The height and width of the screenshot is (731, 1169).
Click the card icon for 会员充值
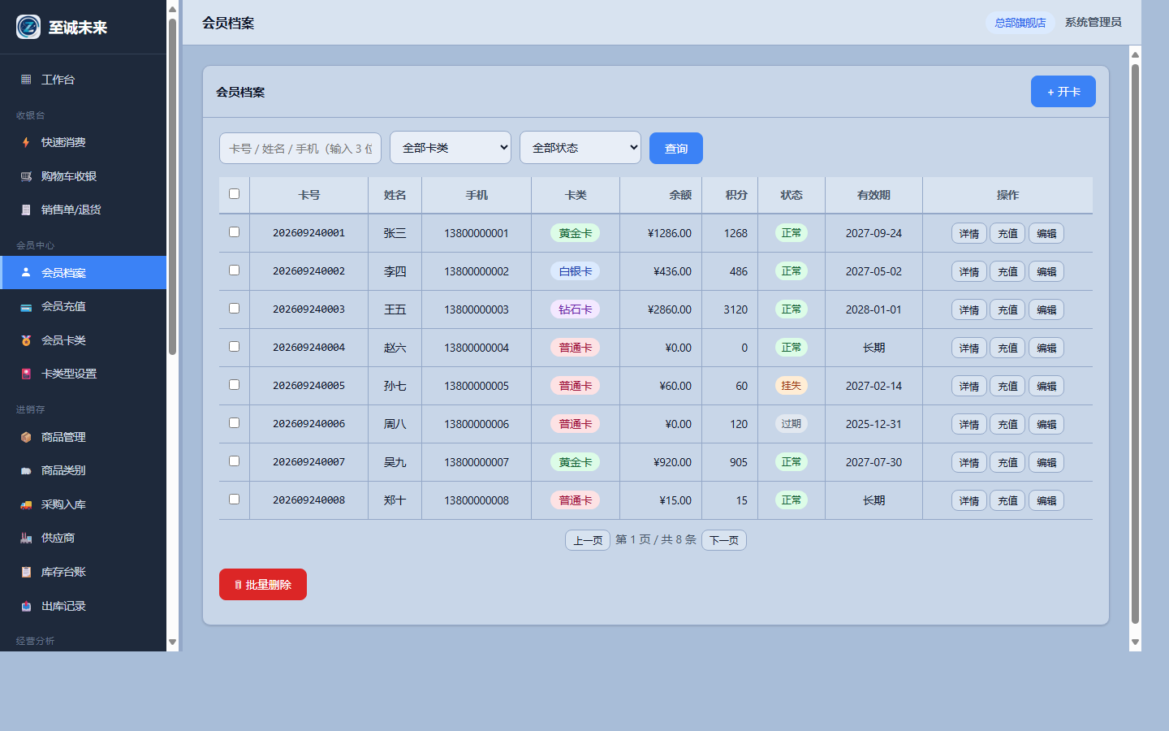point(26,306)
